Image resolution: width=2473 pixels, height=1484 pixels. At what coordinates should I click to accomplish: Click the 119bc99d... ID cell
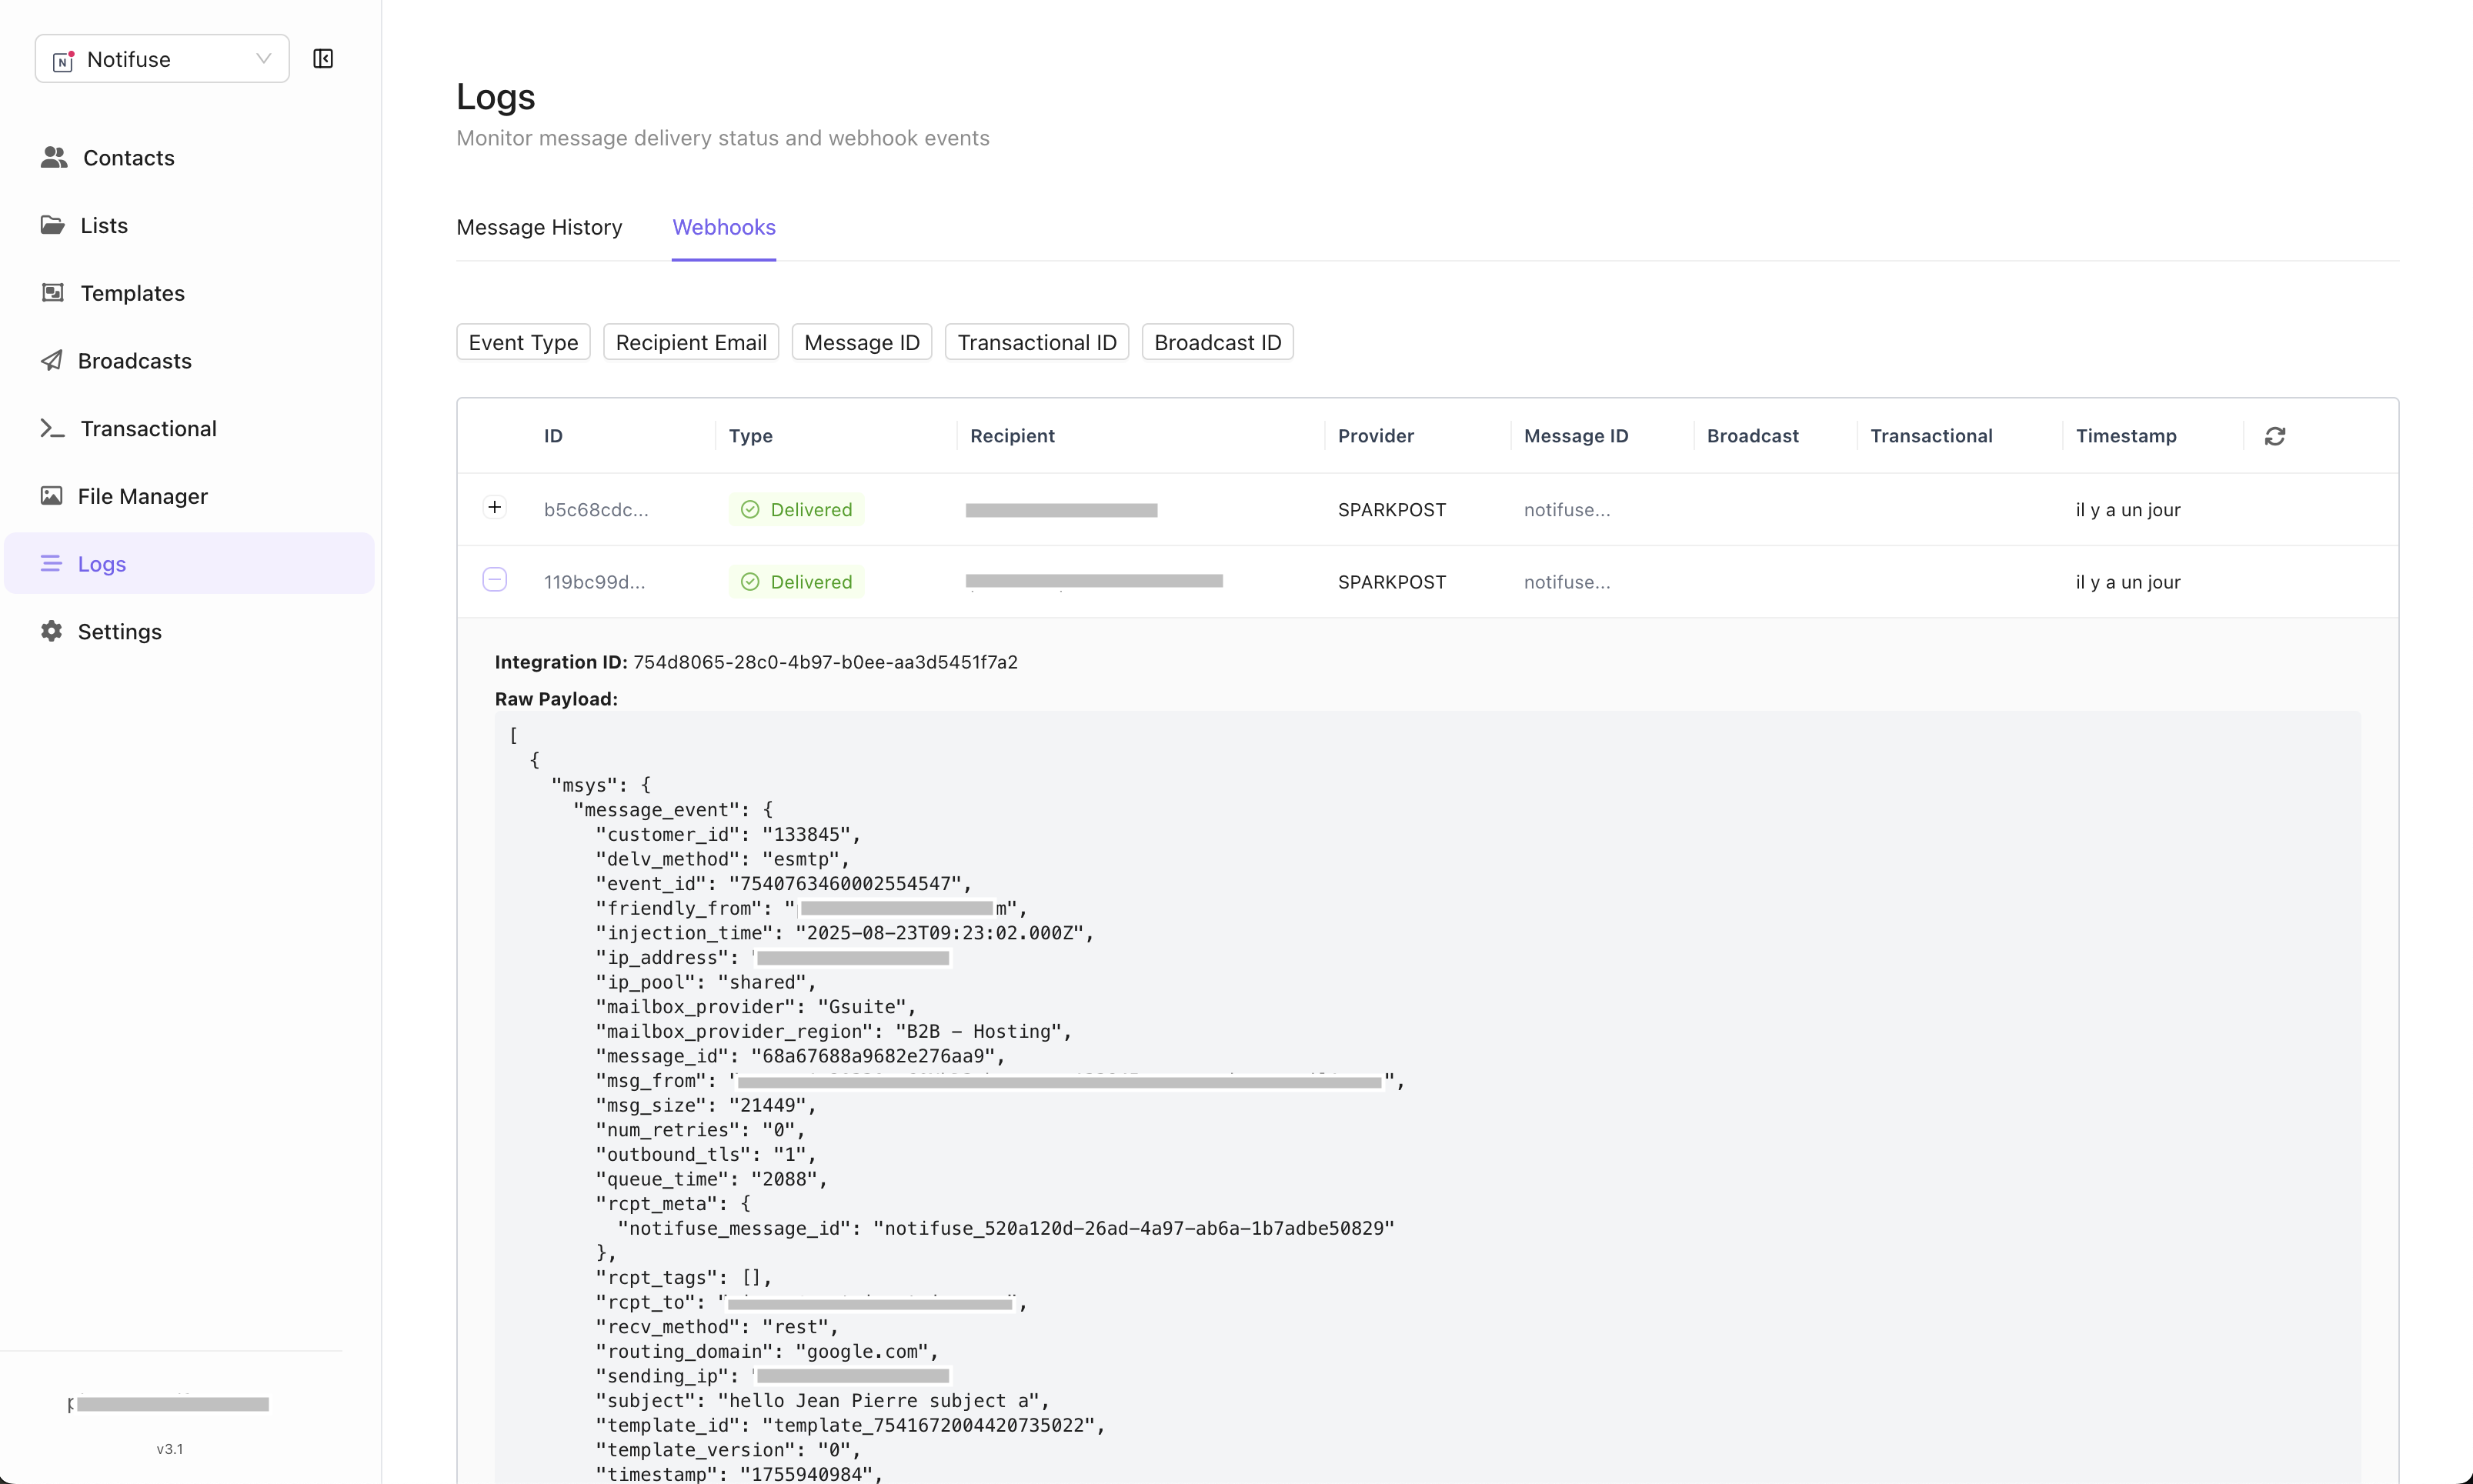pyautogui.click(x=595, y=582)
